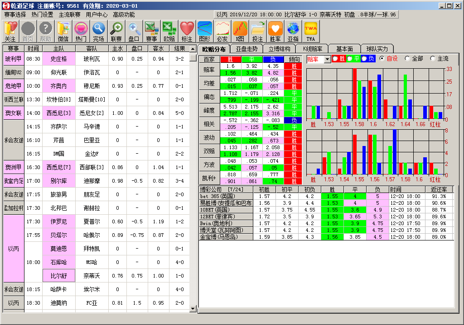Click the 百家 header button
Image resolution: width=464 pixels, height=325 pixels.
(209, 59)
